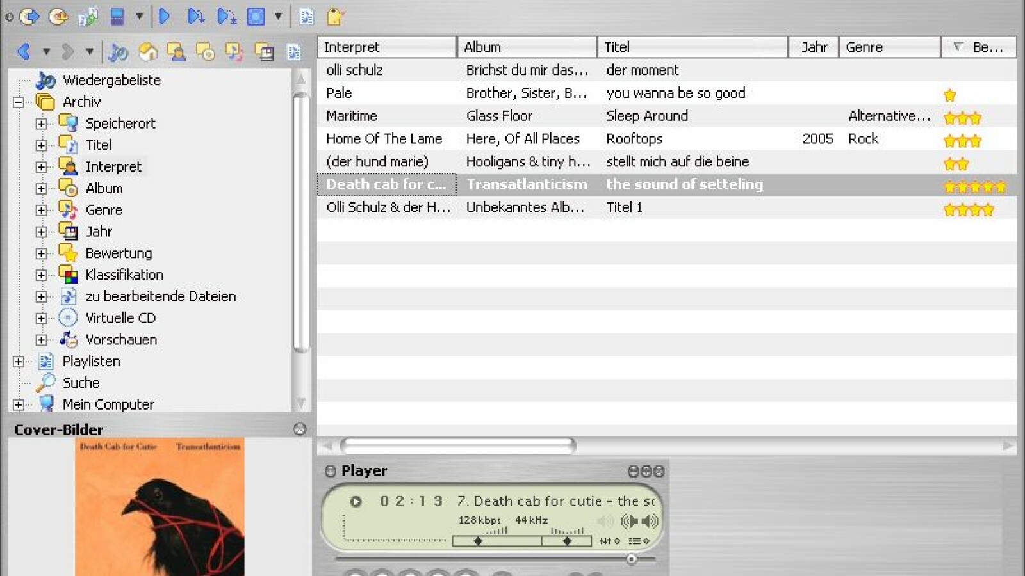
Task: Click the yellow tag icon in the top toolbar
Action: 335,17
